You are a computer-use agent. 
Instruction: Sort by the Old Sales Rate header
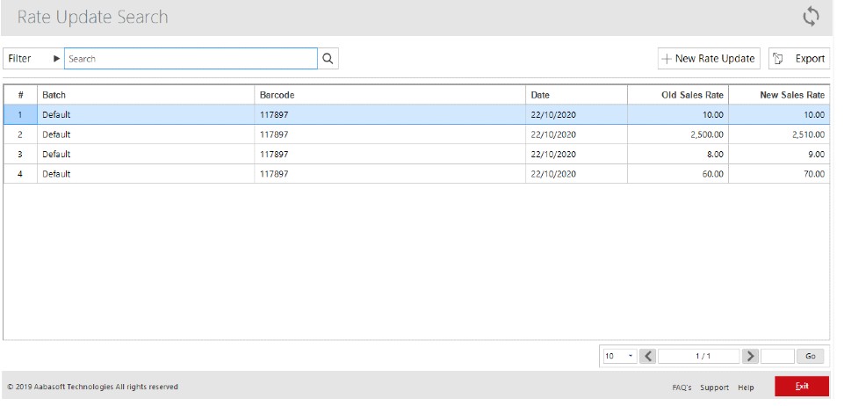click(x=692, y=95)
